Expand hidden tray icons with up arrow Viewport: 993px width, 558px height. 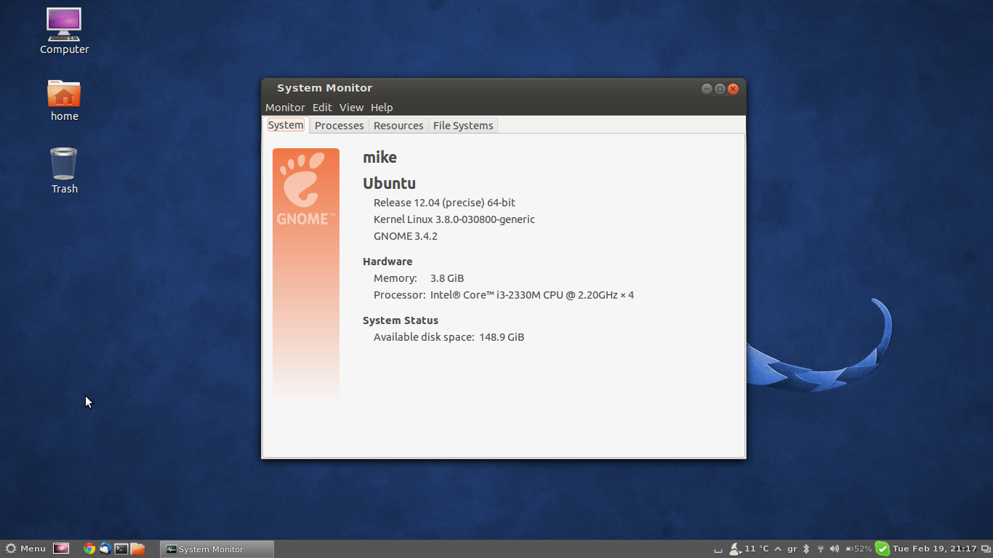click(778, 549)
